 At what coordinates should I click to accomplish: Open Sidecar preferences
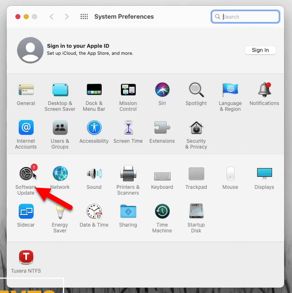[26, 211]
